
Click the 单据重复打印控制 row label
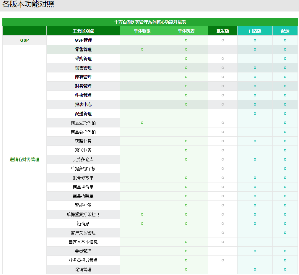[83, 214]
